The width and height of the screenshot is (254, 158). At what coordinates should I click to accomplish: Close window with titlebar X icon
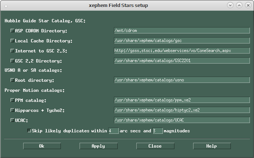(x=248, y=5)
